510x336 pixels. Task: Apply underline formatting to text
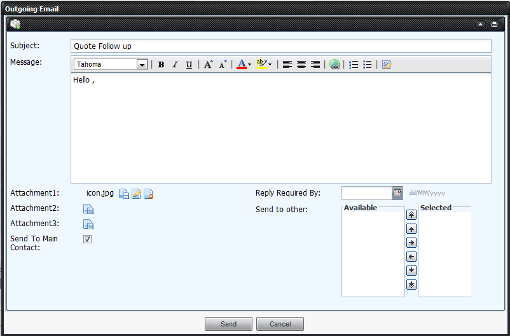(x=189, y=65)
